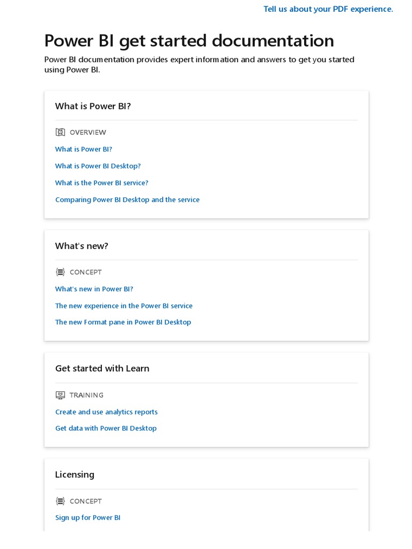Open the 'What is Power BI?' link
The image size is (412, 549).
pos(84,149)
